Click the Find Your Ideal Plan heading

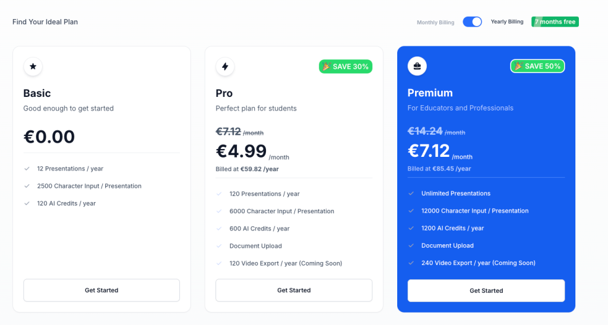click(45, 22)
